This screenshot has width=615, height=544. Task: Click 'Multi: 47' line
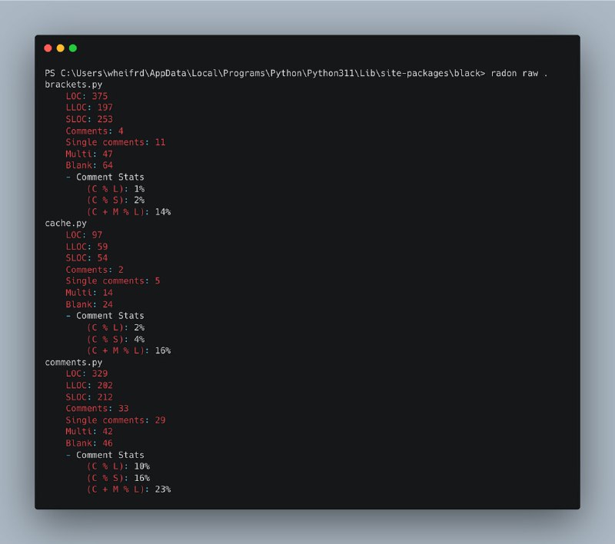click(89, 154)
